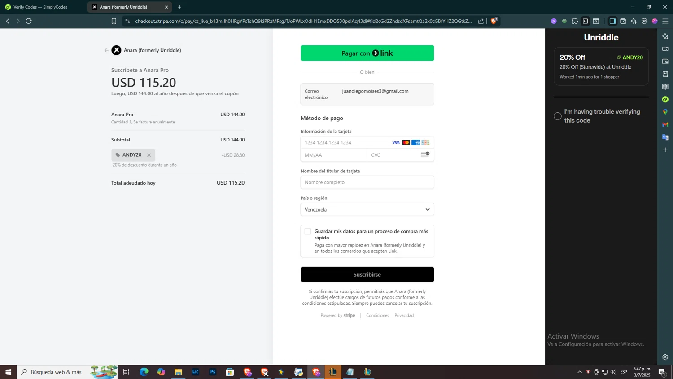Open sidebar settings gear icon
The width and height of the screenshot is (673, 379).
[665, 357]
